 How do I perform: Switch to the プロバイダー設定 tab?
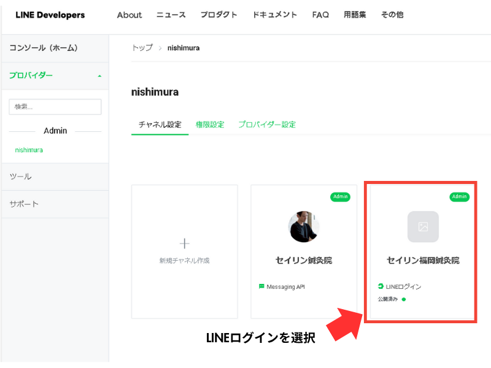(x=267, y=125)
